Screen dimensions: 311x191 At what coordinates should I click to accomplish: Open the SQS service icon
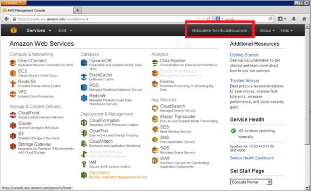[x=155, y=150]
